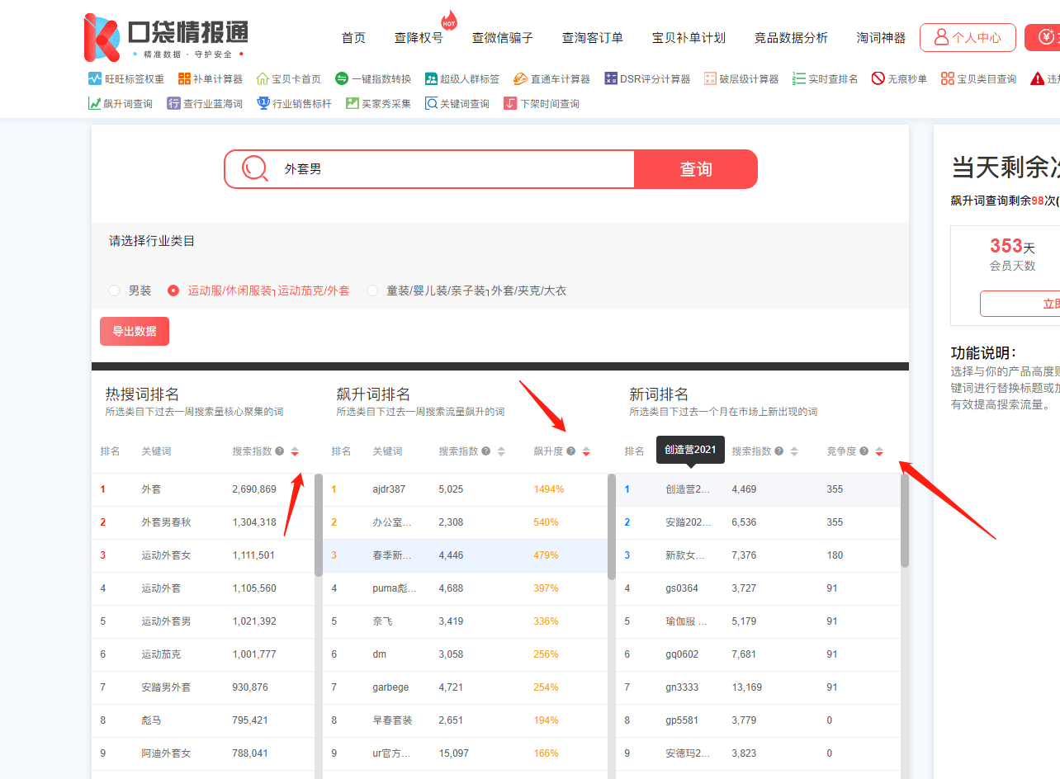The height and width of the screenshot is (779, 1060).
Task: Click the keyword search input field
Action: click(x=454, y=169)
